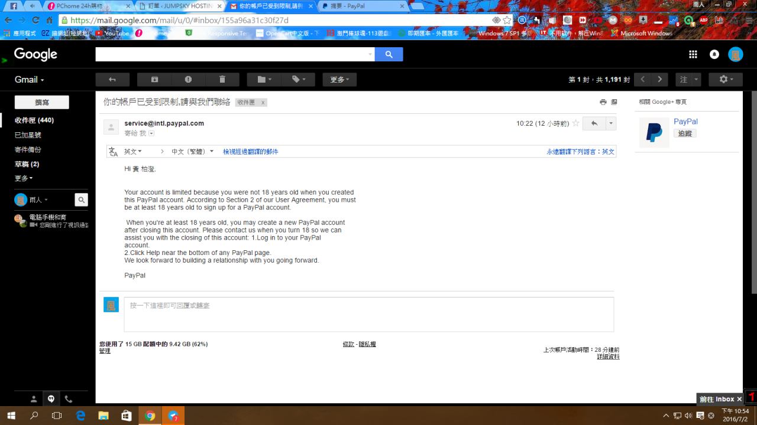Image resolution: width=757 pixels, height=425 pixels.
Task: Go to the older message arrow
Action: 660,80
